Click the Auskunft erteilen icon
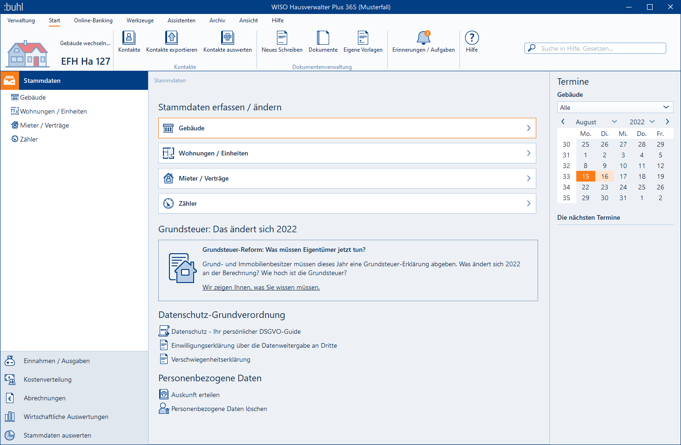The height and width of the screenshot is (445, 681). pyautogui.click(x=164, y=395)
